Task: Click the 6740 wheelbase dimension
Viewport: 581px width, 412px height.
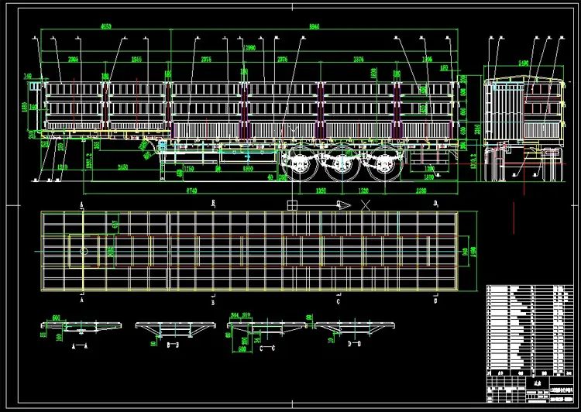Action: [191, 191]
